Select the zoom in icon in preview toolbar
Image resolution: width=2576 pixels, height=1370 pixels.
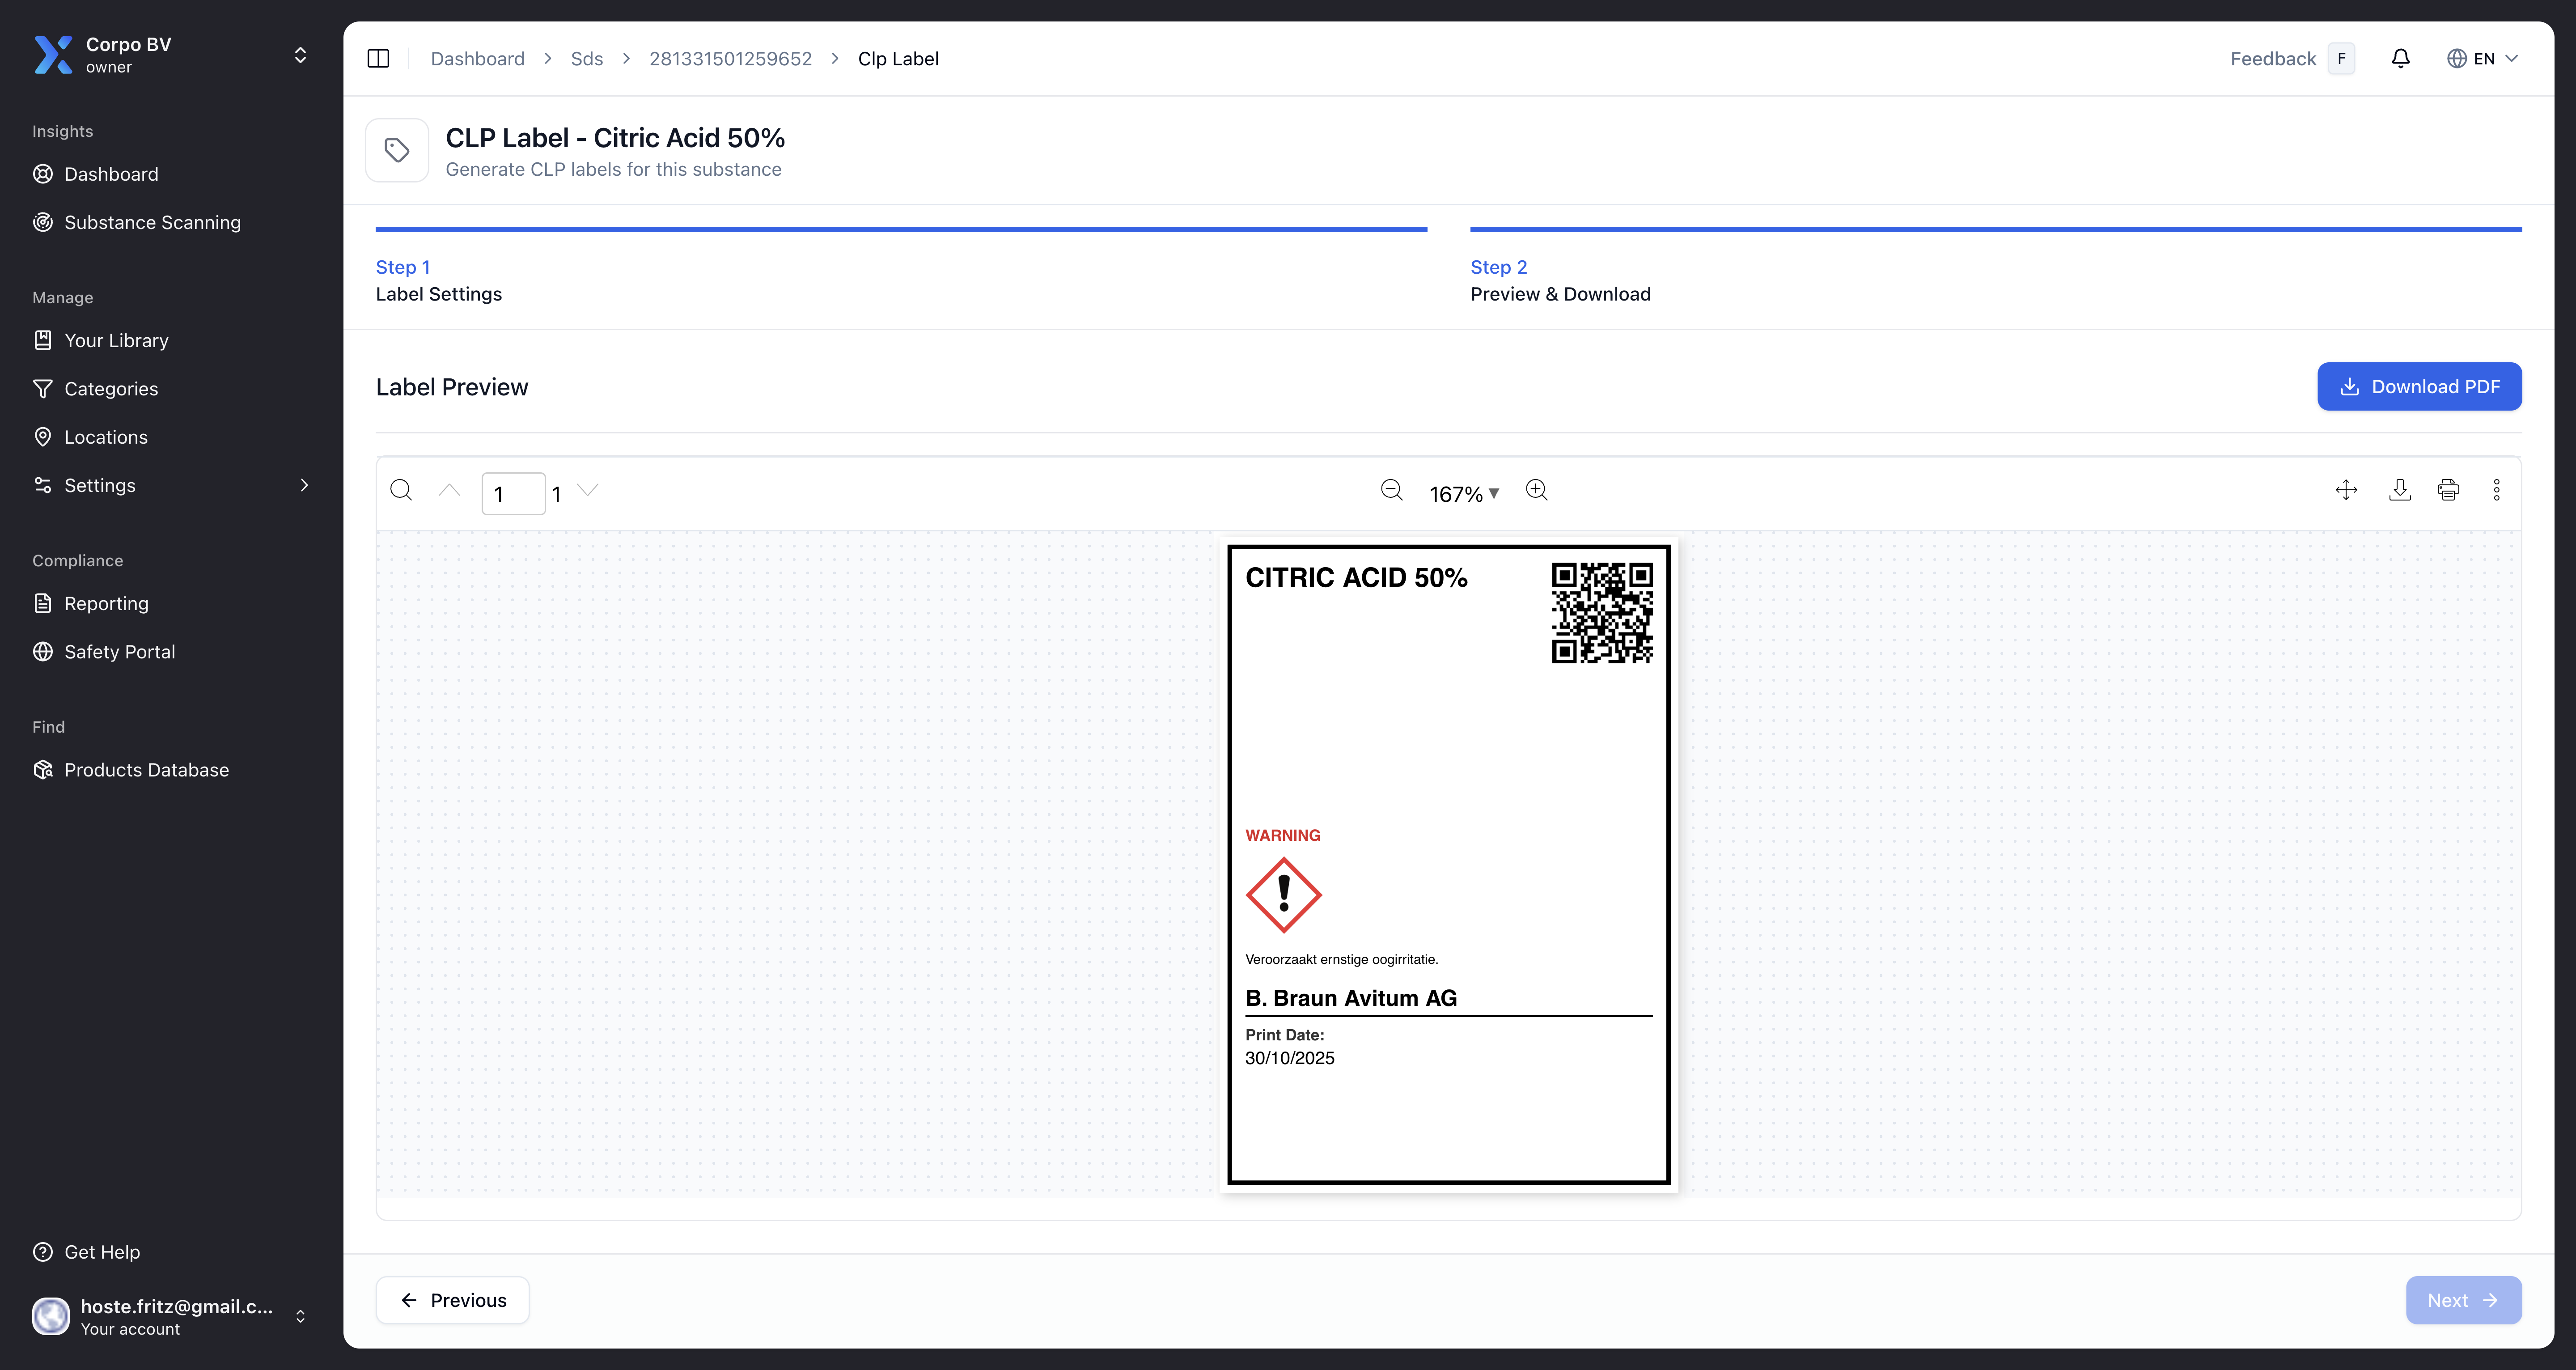1537,491
